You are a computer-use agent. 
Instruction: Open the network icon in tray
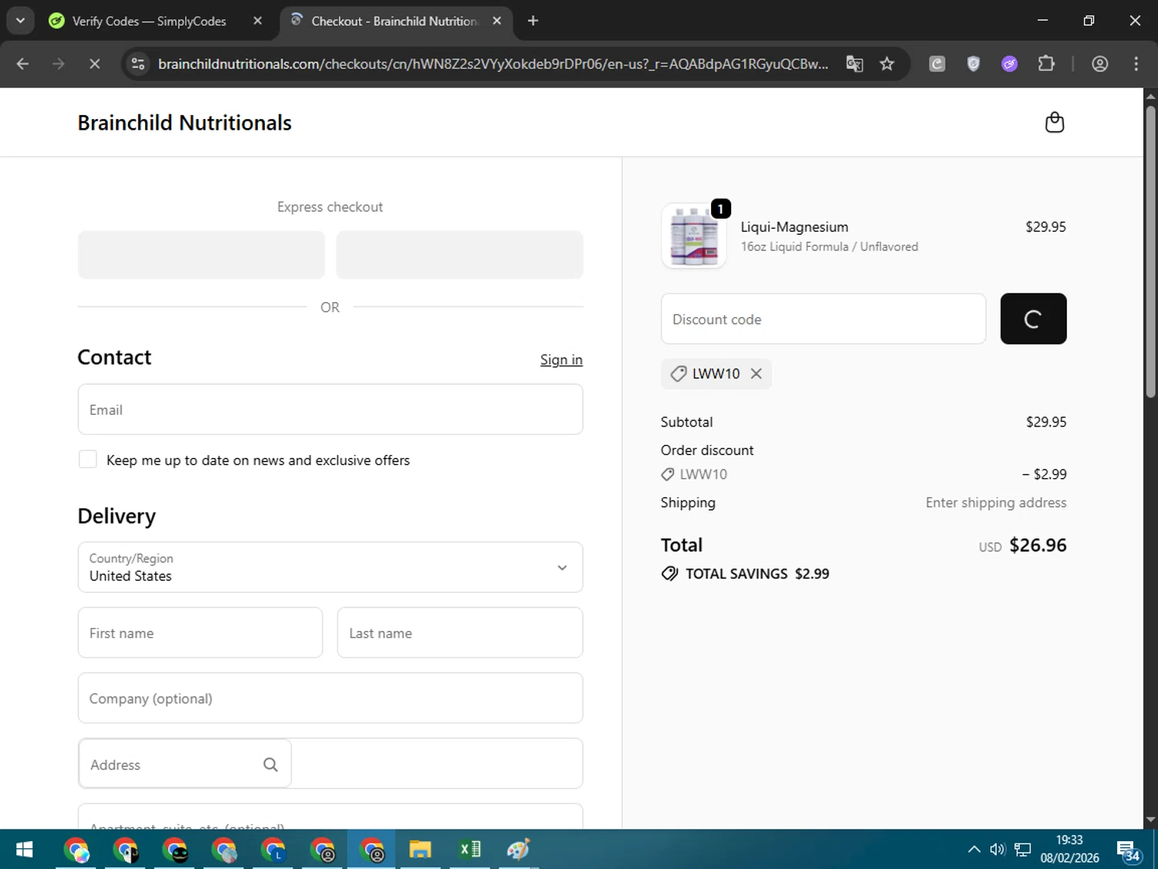1023,850
